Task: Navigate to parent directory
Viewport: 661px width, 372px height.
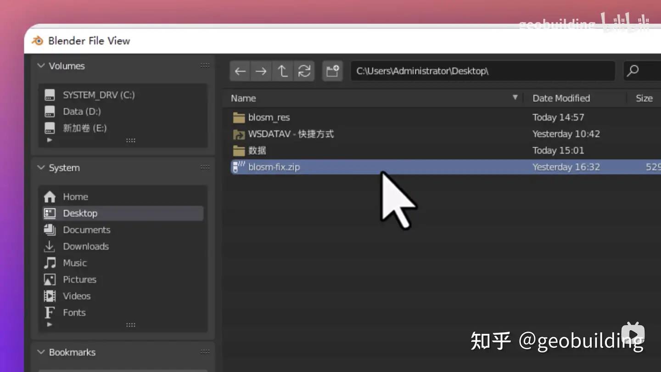Action: pyautogui.click(x=282, y=71)
